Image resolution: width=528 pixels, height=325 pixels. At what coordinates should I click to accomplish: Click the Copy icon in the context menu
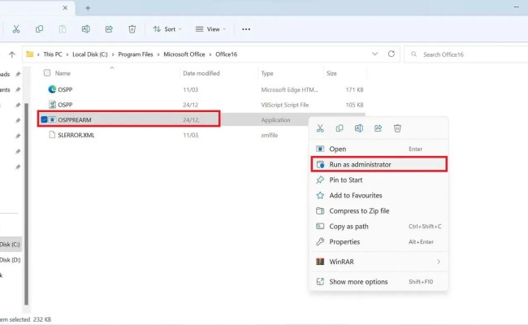click(x=340, y=128)
